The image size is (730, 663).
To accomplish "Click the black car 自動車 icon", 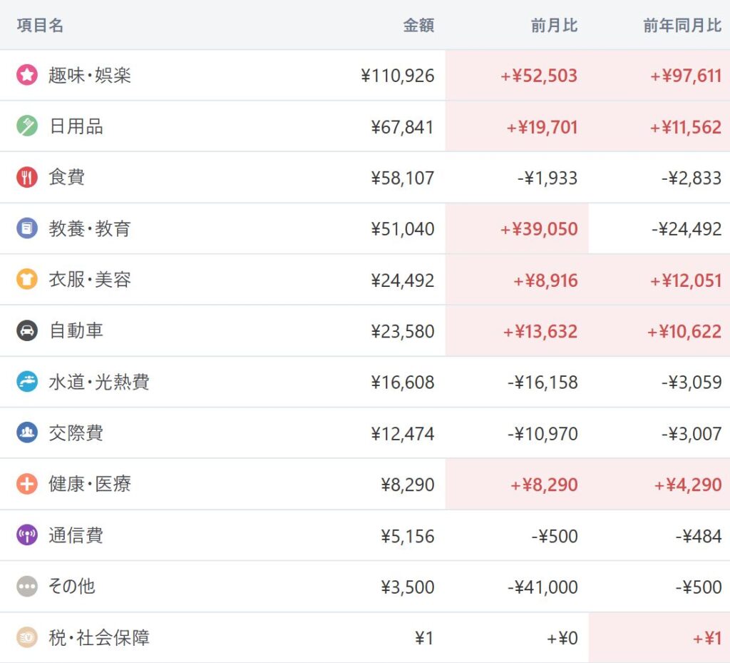I will [x=27, y=331].
